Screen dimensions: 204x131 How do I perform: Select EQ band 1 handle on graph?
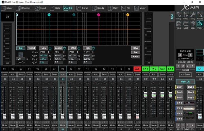(x=49, y=15)
